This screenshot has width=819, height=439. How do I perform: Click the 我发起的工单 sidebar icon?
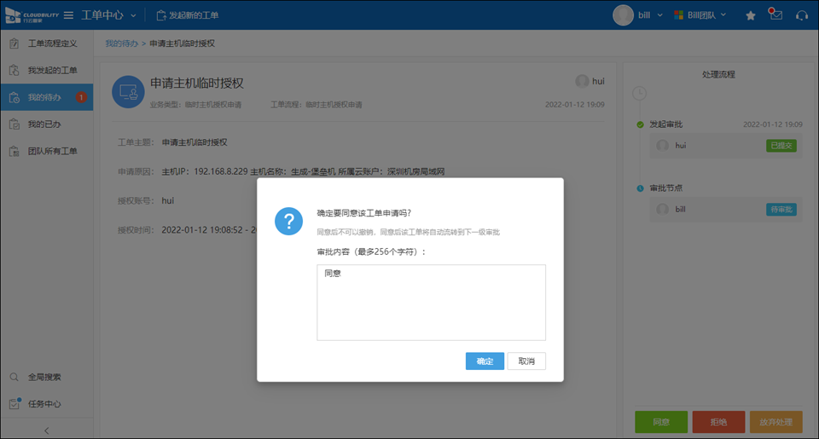(15, 70)
